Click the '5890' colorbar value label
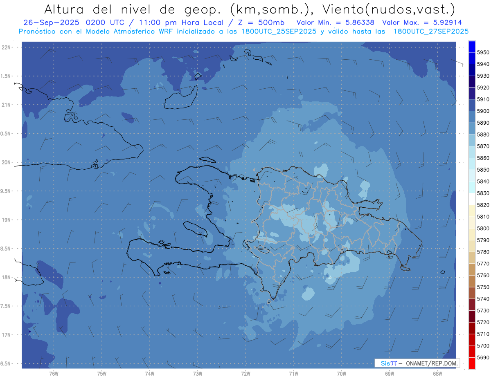This screenshot has height=379, width=491. tap(483, 123)
